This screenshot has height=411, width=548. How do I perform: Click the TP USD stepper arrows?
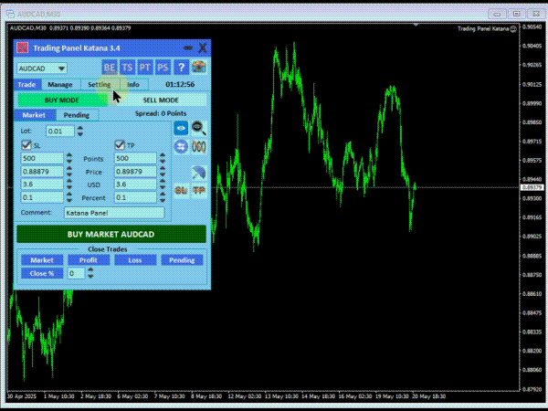pos(163,184)
